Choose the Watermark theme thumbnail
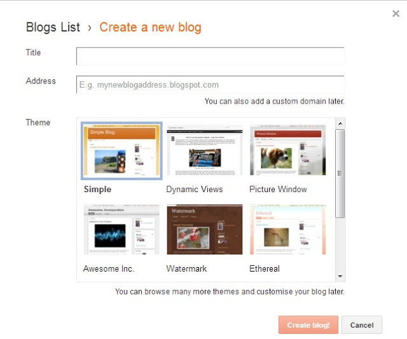 [x=205, y=230]
